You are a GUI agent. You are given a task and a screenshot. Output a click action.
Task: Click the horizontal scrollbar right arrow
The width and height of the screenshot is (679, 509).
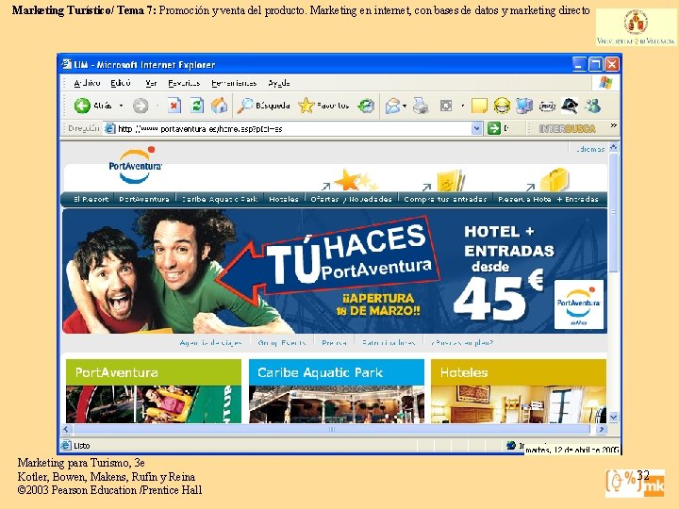coord(601,430)
